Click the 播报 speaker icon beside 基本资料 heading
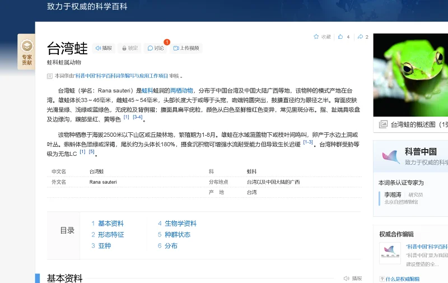The height and width of the screenshot is (283, 448). [x=347, y=278]
